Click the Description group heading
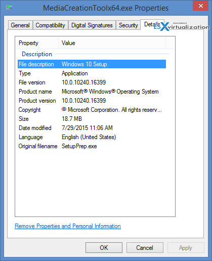This screenshot has height=261, width=212. tap(37, 54)
